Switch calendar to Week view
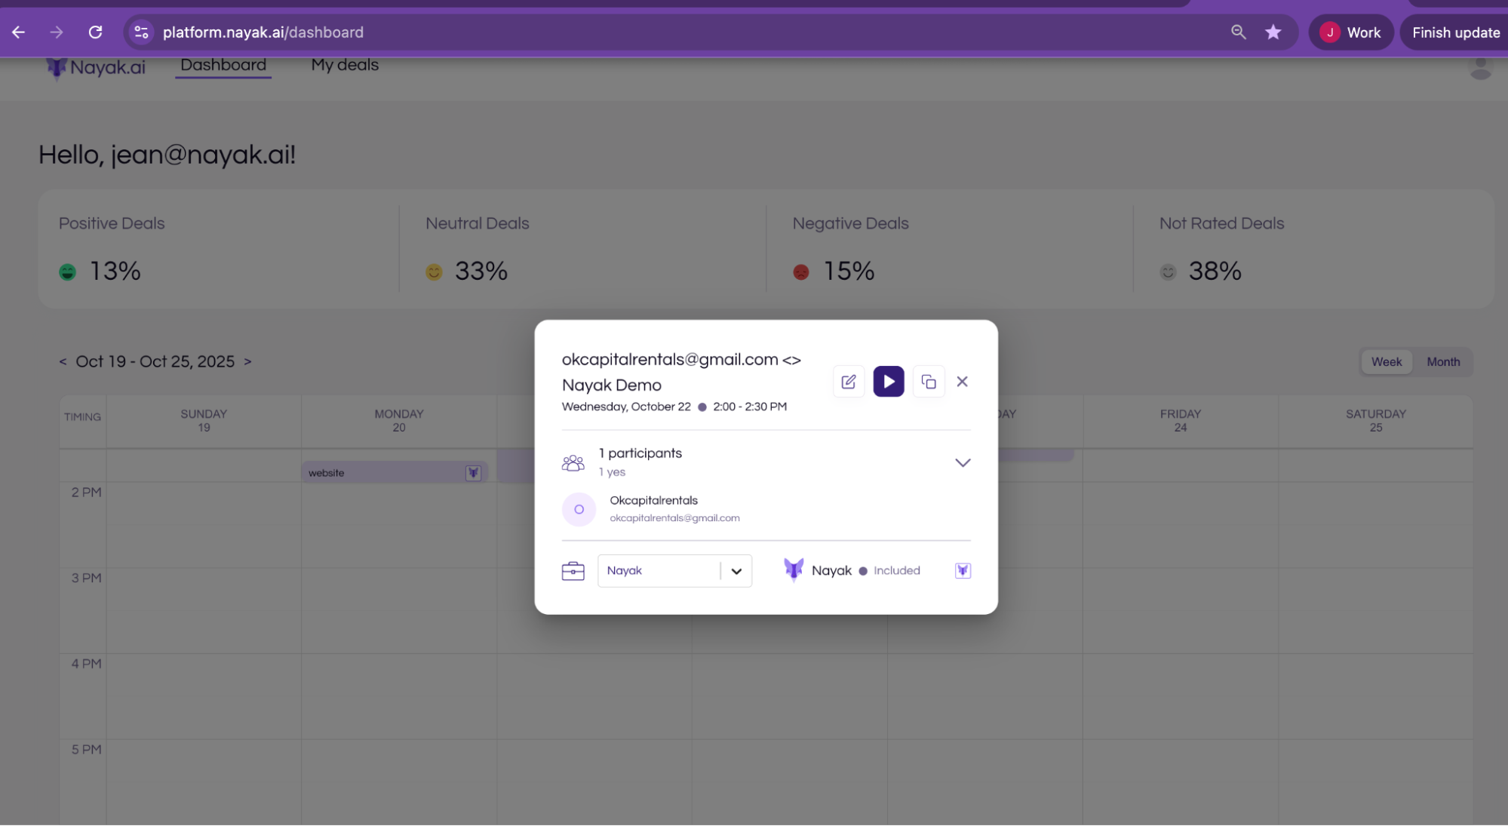 1386,362
